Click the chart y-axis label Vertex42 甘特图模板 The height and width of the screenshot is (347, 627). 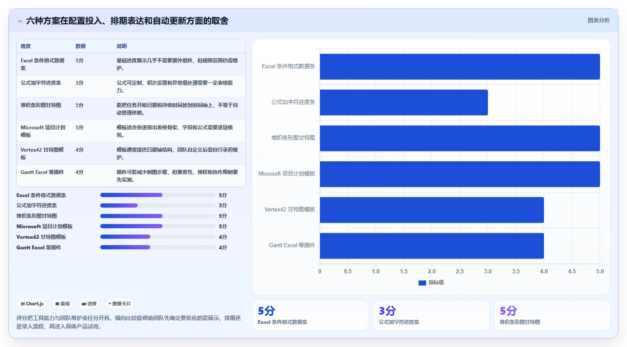point(290,209)
